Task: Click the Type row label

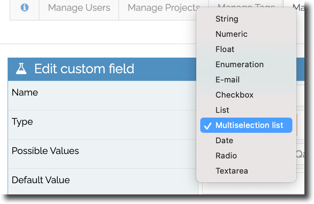Action: (22, 122)
